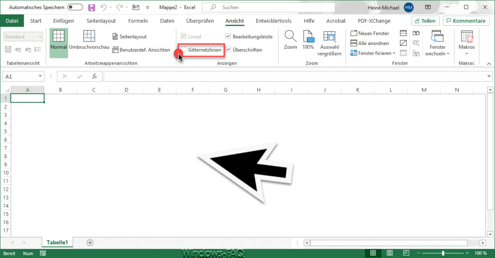Click the select-all corner triangle
The image size is (495, 258).
point(6,90)
